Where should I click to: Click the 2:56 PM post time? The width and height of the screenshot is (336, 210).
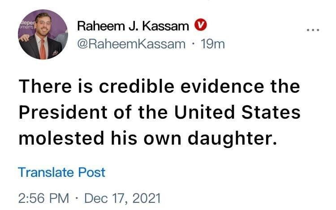pyautogui.click(x=44, y=198)
